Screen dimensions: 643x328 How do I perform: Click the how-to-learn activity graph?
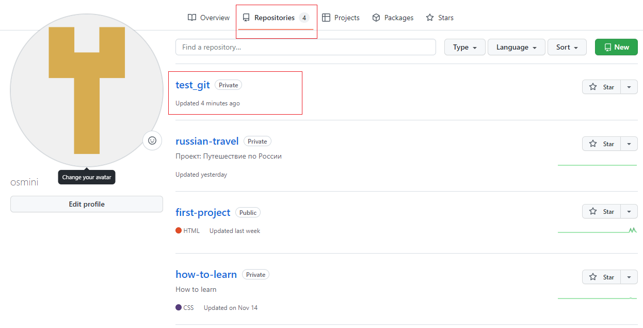point(597,298)
